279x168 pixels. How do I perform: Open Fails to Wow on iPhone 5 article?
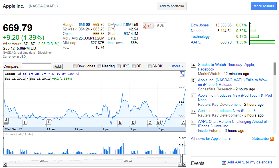point(233,82)
